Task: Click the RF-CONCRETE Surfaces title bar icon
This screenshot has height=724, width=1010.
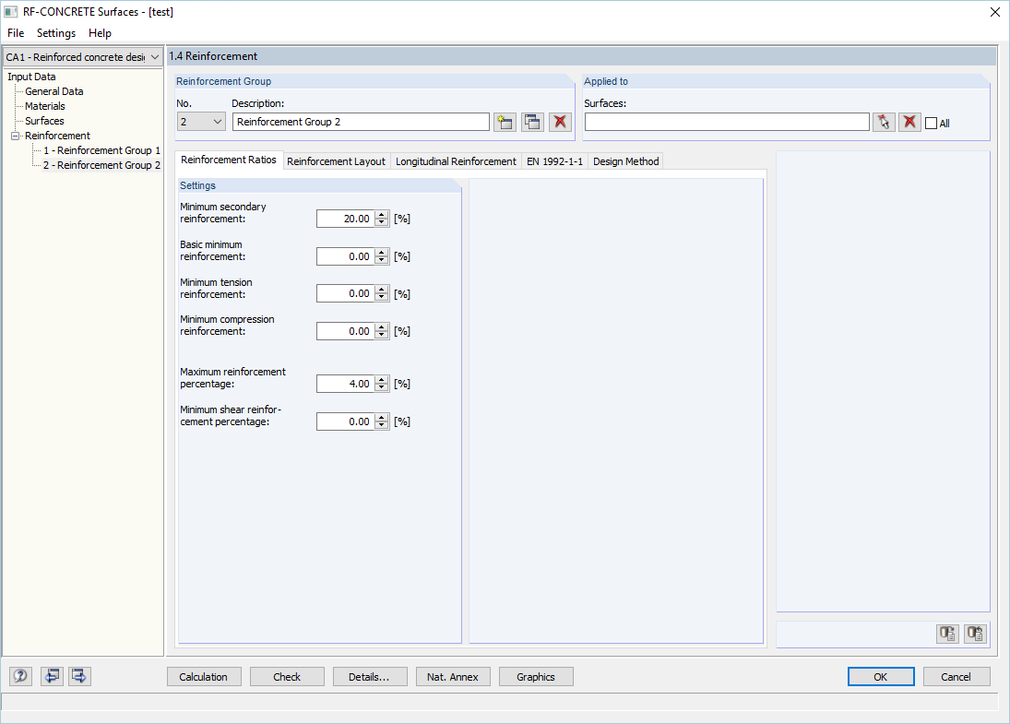Action: 11,12
